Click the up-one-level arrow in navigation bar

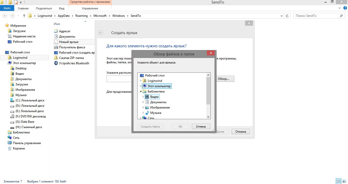click(24, 16)
